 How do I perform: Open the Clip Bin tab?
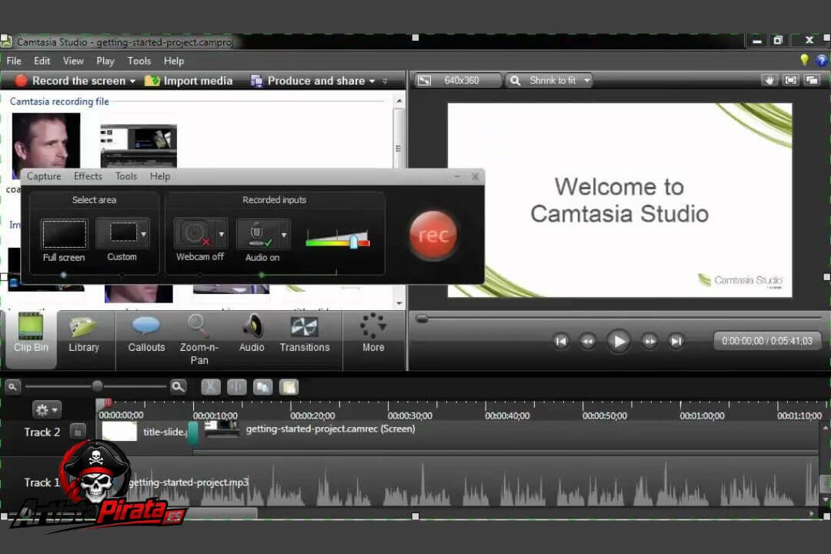point(31,339)
